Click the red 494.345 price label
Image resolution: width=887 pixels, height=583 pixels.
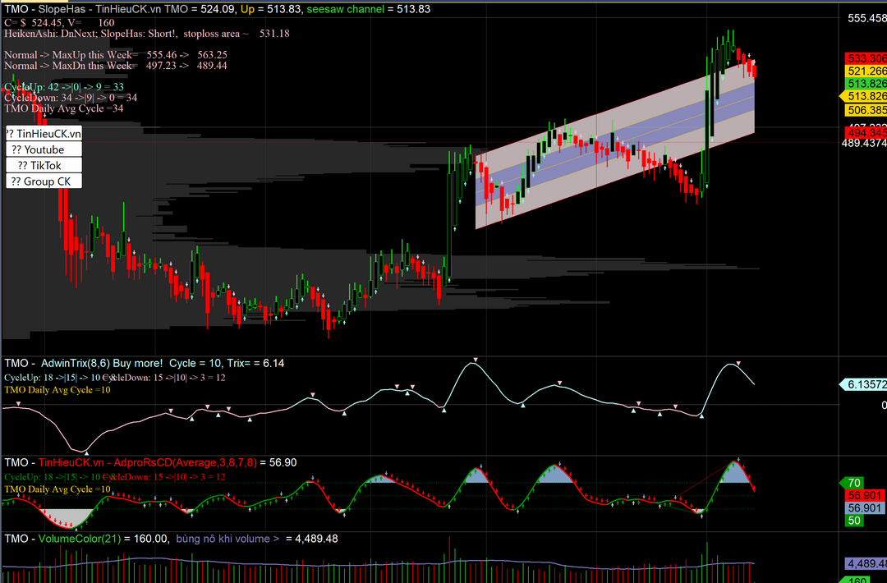coord(866,131)
